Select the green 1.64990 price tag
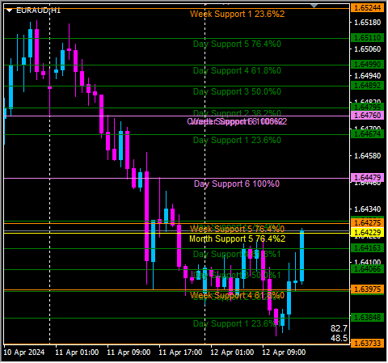The height and width of the screenshot is (363, 388). tap(368, 65)
